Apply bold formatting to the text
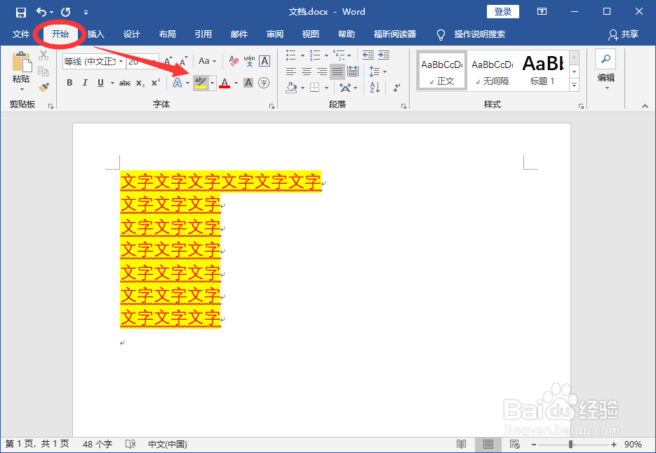The width and height of the screenshot is (656, 453). 70,83
